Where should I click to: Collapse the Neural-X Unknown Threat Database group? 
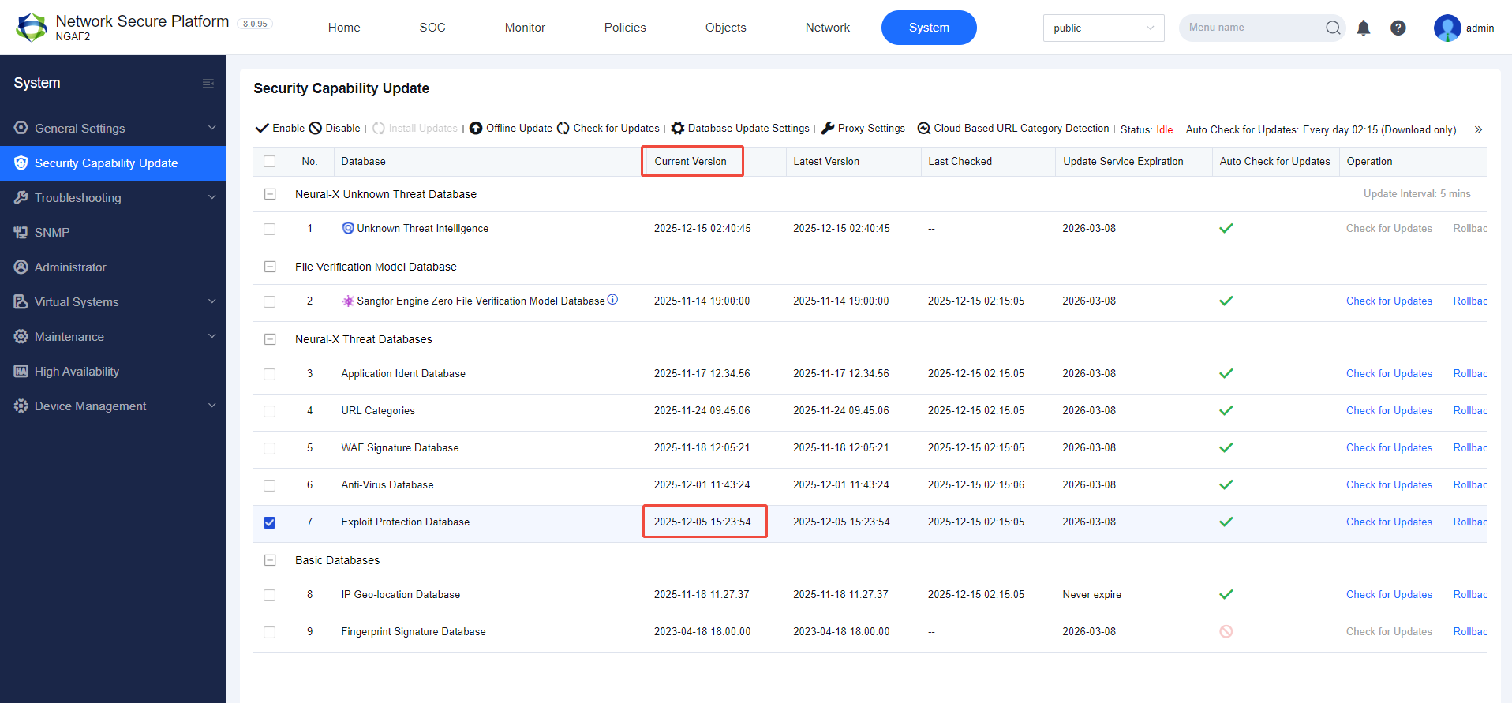coord(270,194)
